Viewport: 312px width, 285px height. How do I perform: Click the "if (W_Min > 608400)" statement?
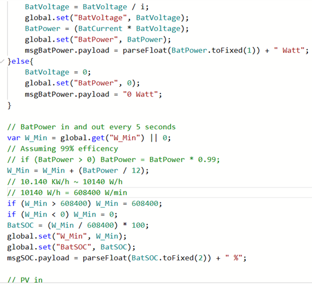pyautogui.click(x=84, y=204)
